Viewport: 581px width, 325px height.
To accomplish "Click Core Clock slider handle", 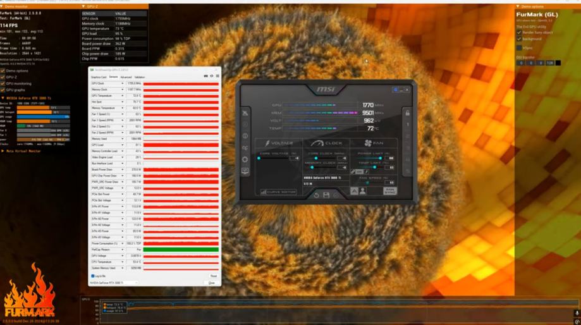I will (x=316, y=158).
